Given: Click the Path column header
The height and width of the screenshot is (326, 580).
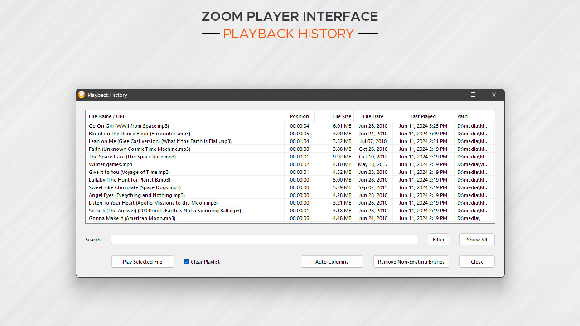Looking at the screenshot, I should point(462,116).
